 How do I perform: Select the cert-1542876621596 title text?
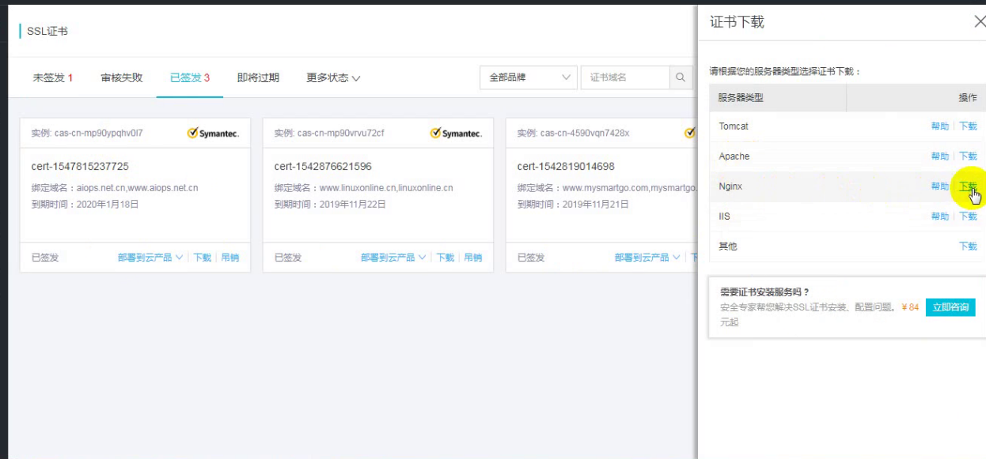coord(323,167)
